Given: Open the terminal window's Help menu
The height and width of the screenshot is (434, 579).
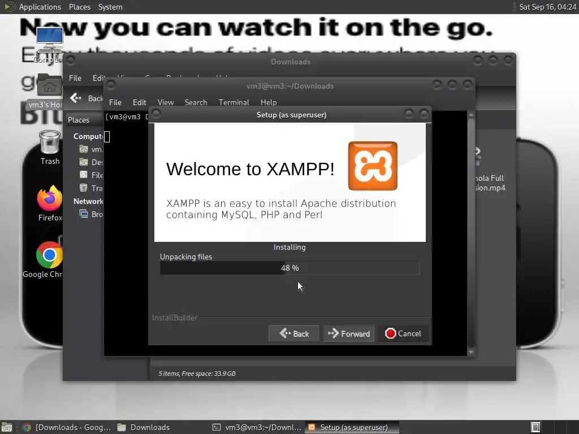Looking at the screenshot, I should click(x=269, y=102).
